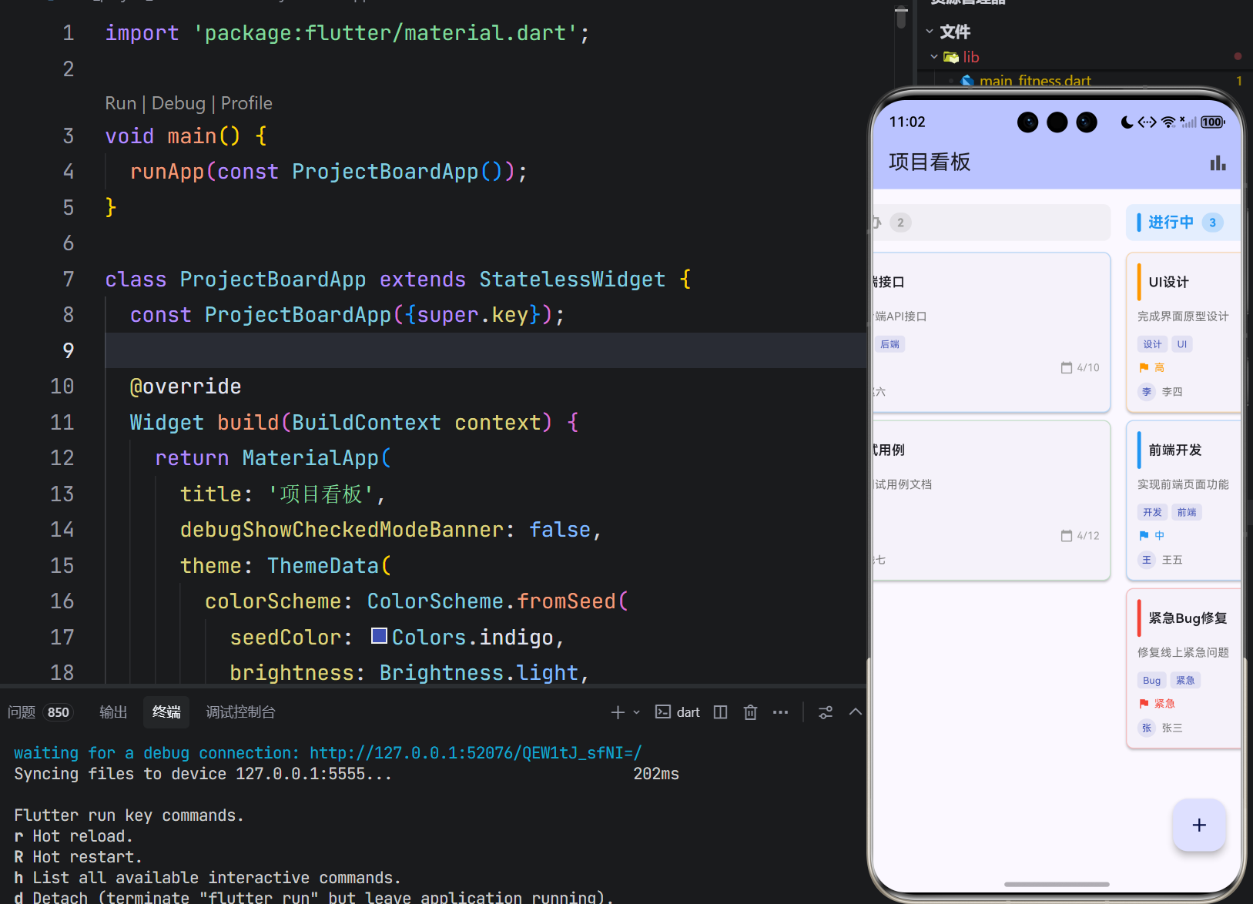
Task: Click the 王五 assignee avatar
Action: coord(1147,560)
